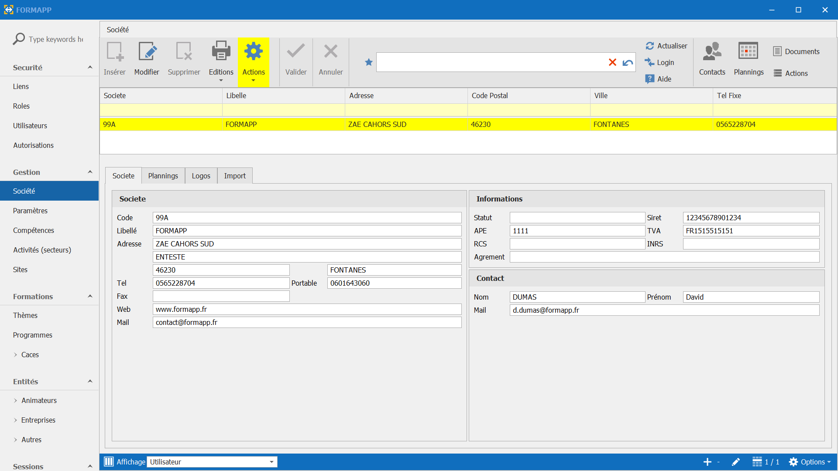Expand the Entreprises tree item
Viewport: 838px width, 471px height.
[16, 420]
